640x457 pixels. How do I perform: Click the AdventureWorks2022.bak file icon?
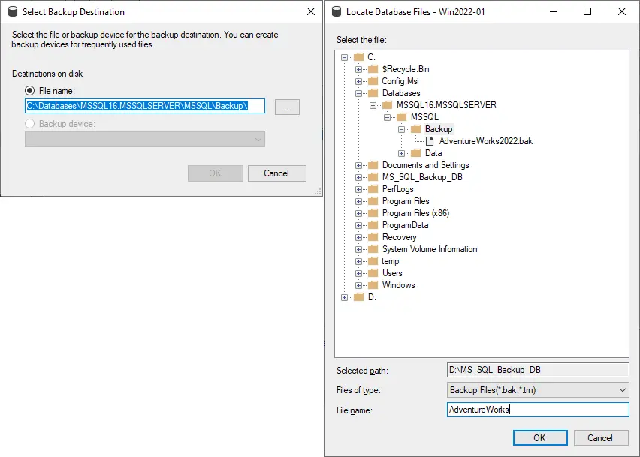pyautogui.click(x=430, y=141)
